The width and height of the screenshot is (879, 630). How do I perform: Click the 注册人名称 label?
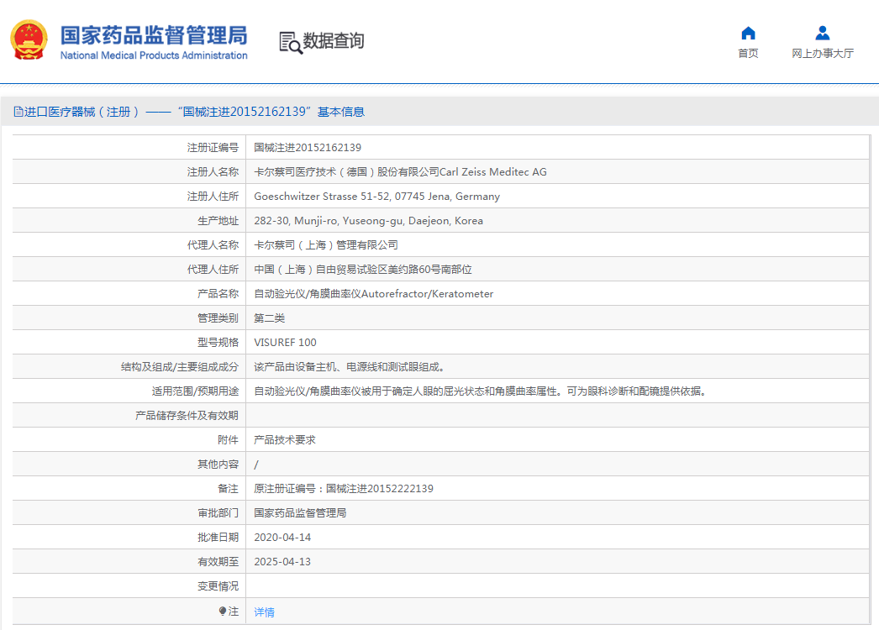(x=213, y=172)
